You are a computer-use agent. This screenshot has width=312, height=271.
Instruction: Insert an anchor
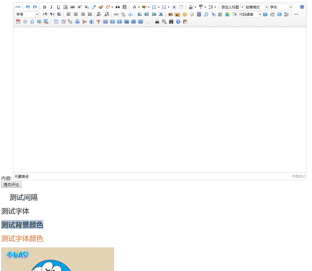click(x=130, y=14)
